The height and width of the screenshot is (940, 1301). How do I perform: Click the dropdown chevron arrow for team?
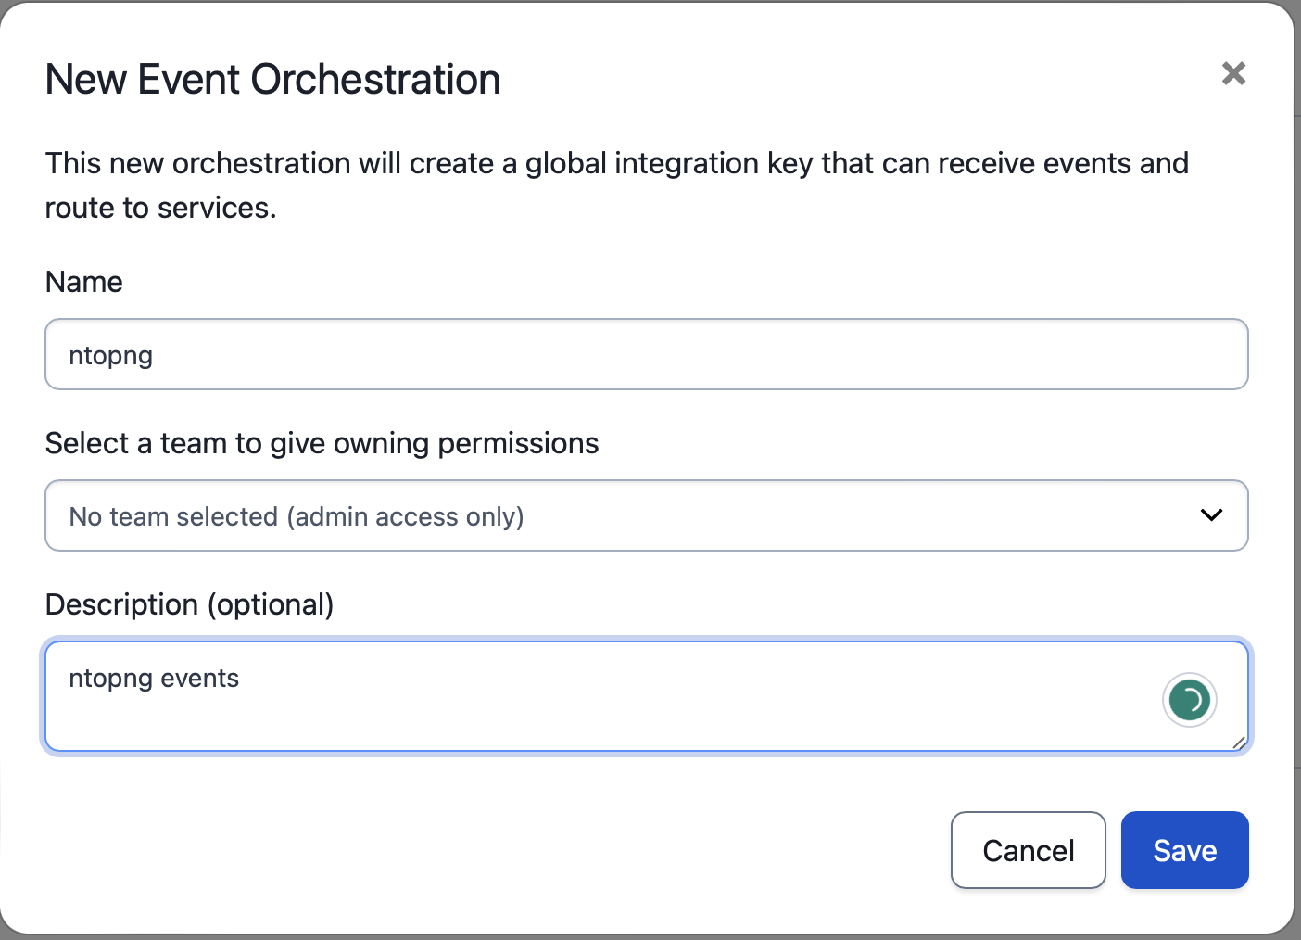pos(1211,515)
